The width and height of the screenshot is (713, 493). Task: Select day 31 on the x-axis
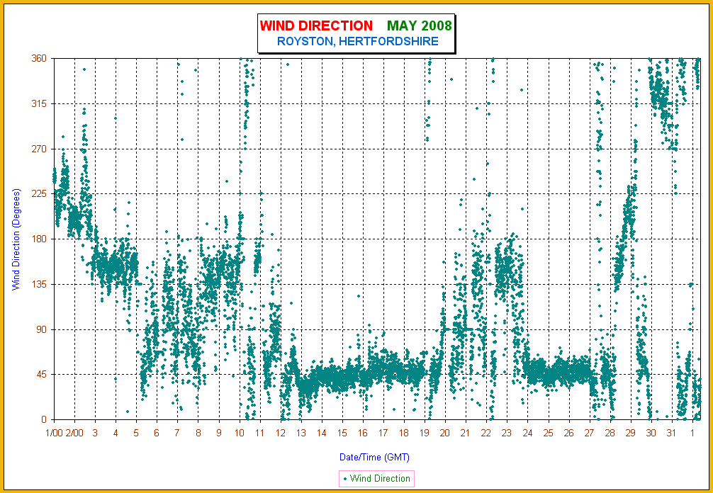[x=670, y=433]
